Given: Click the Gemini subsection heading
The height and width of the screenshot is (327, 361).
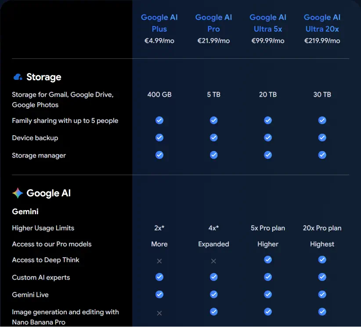Looking at the screenshot, I should pyautogui.click(x=25, y=212).
